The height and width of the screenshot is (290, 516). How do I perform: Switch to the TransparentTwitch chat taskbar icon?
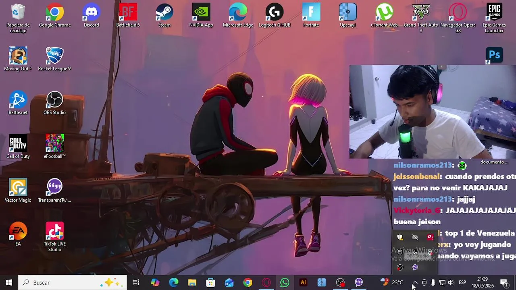coord(359,283)
